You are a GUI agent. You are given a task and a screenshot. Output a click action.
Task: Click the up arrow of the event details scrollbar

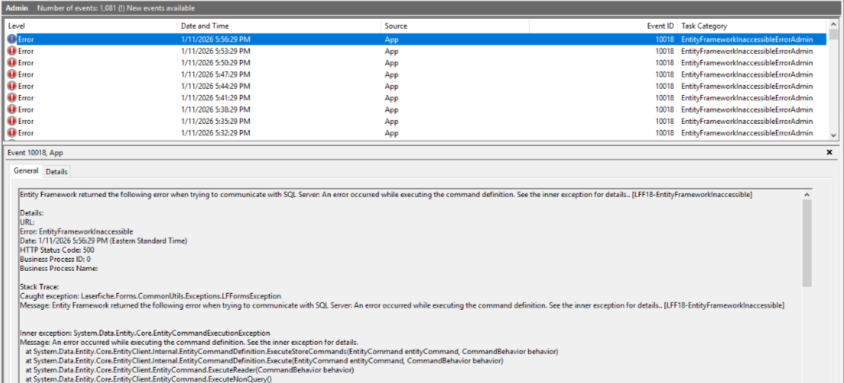click(x=807, y=195)
